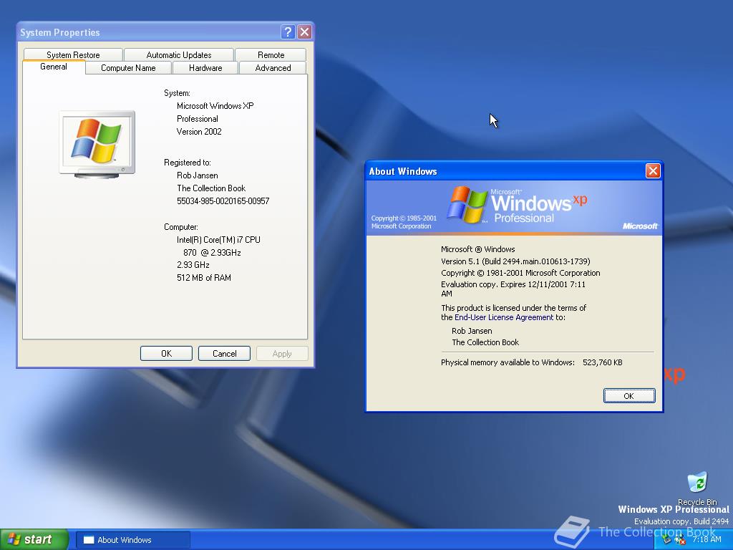
Task: Open the End-User License Agreement link
Action: (x=504, y=317)
